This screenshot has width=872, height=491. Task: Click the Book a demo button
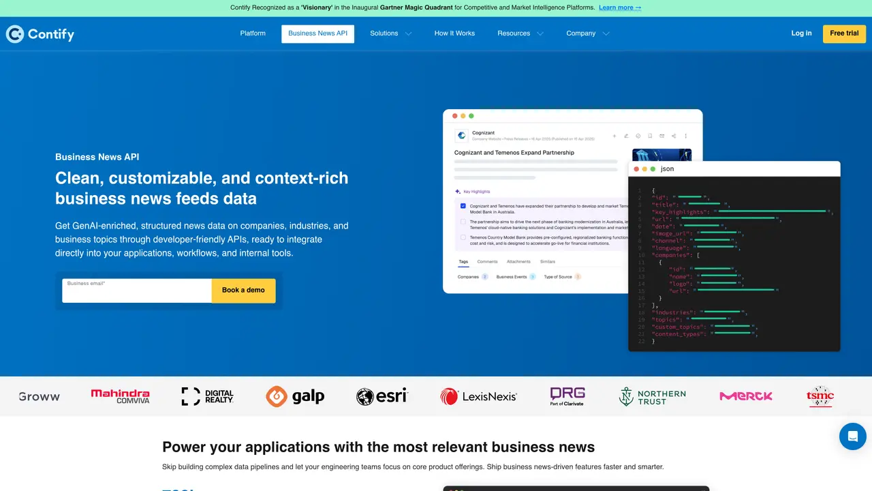coord(243,291)
